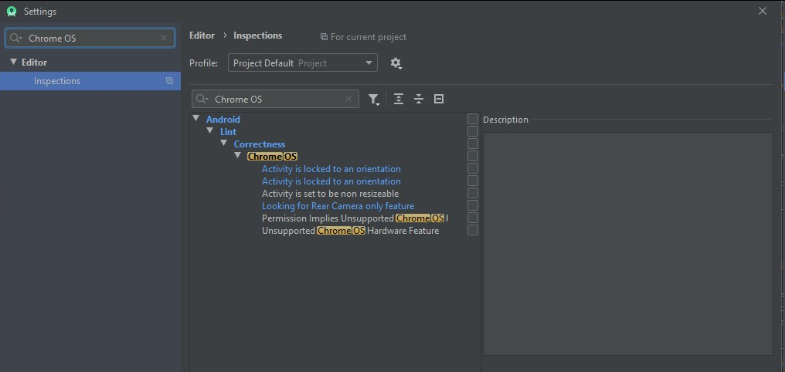Open the inspections filter menu
The image size is (785, 372).
374,100
